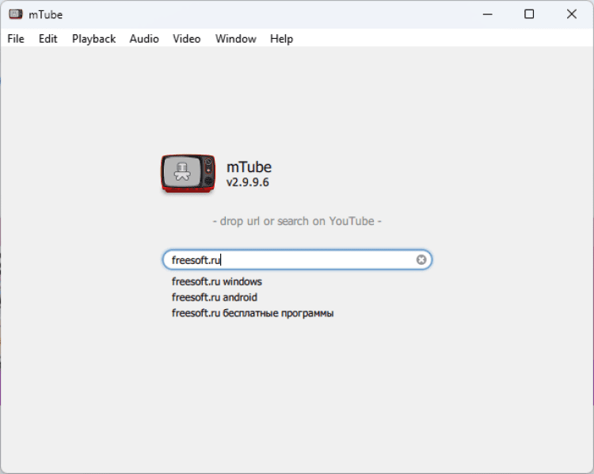Viewport: 594px width, 474px height.
Task: Minimize the mTube window
Action: (488, 14)
